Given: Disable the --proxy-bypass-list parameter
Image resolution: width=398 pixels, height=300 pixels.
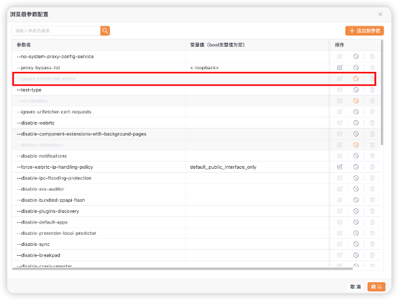Looking at the screenshot, I should [356, 67].
